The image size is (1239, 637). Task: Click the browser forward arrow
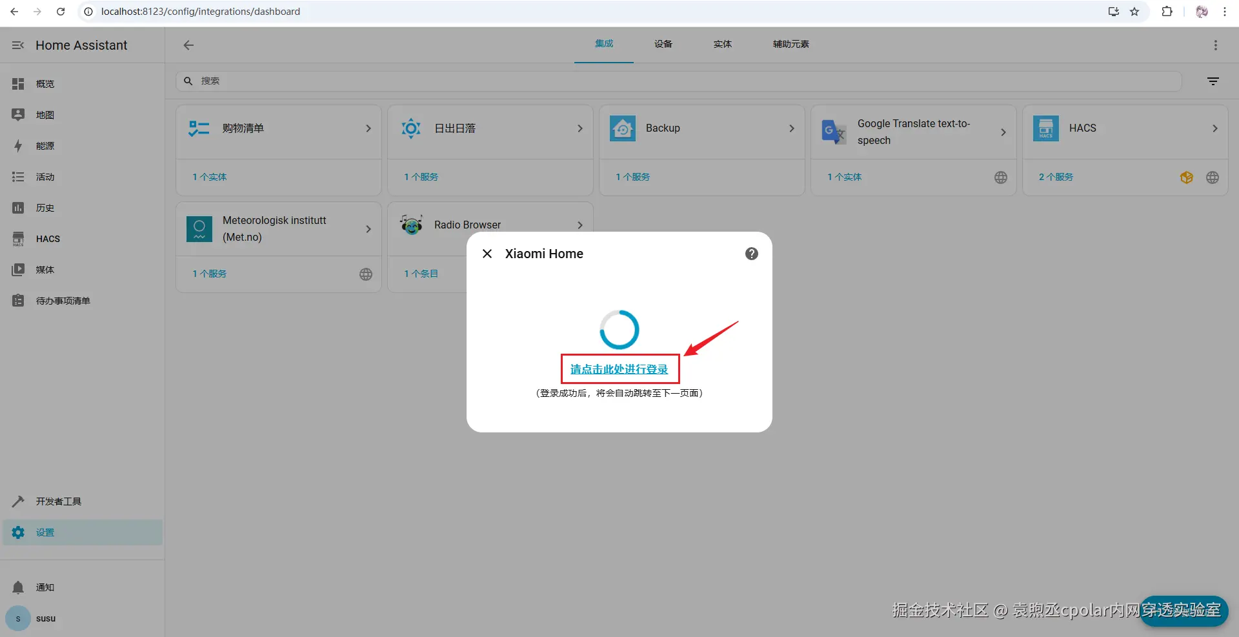click(37, 12)
